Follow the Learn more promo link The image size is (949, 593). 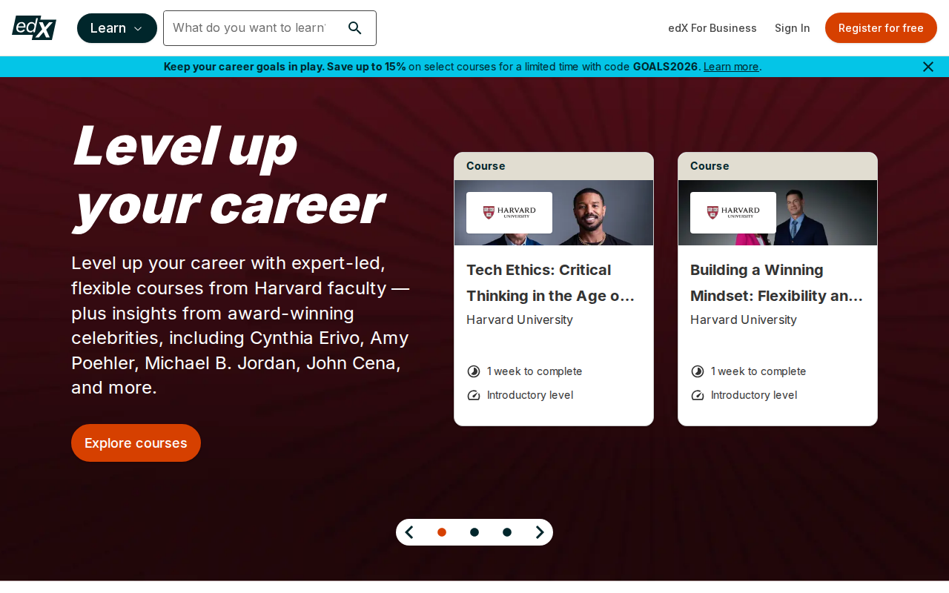[731, 67]
